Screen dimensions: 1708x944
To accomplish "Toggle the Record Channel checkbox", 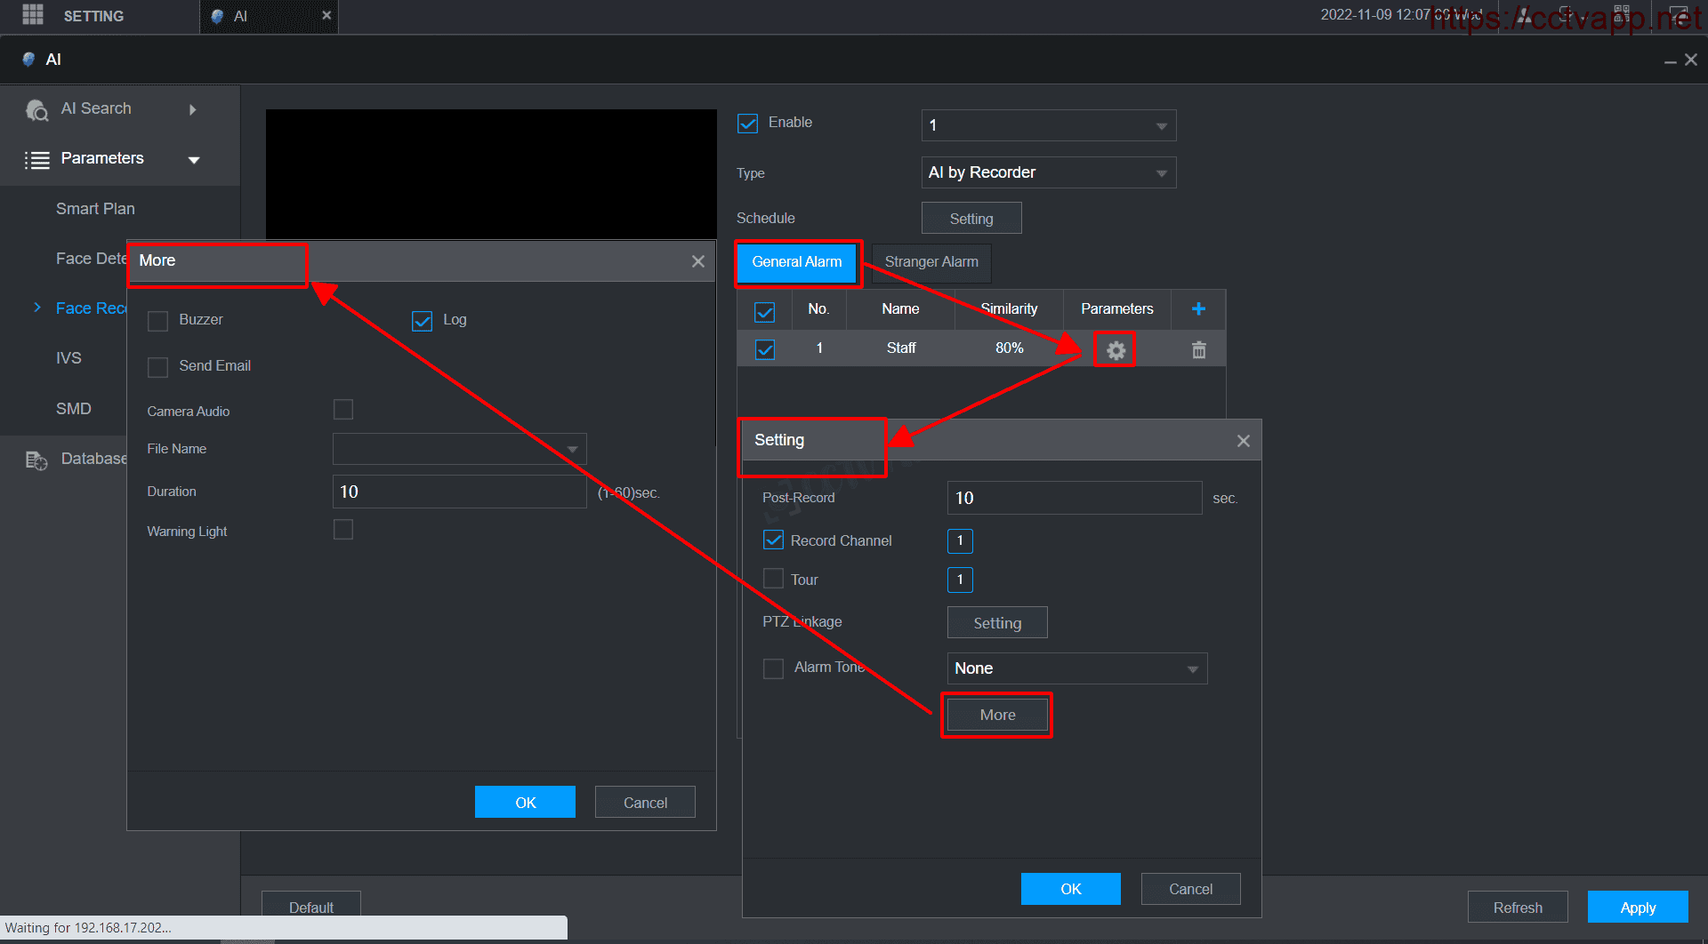I will click(773, 540).
